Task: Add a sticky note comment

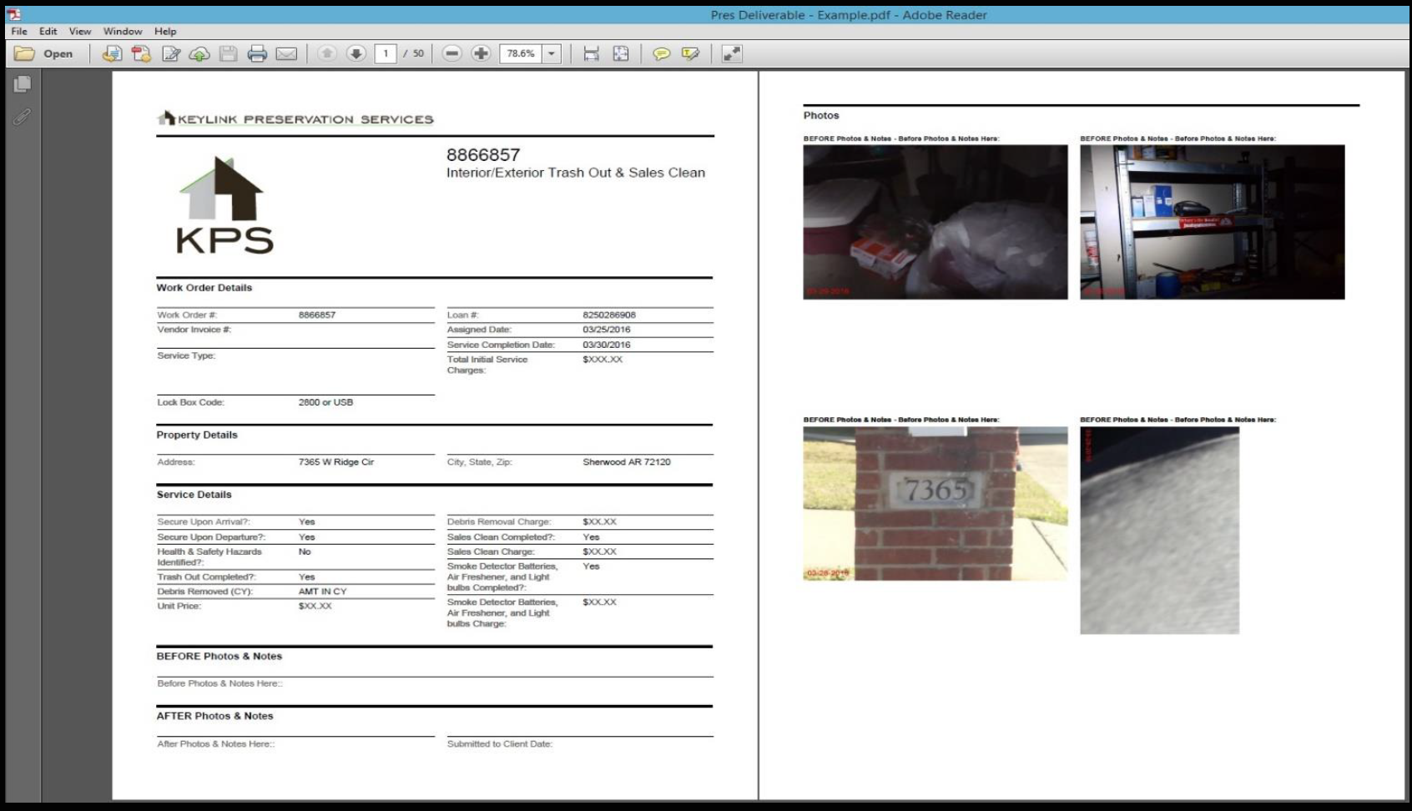Action: [661, 53]
